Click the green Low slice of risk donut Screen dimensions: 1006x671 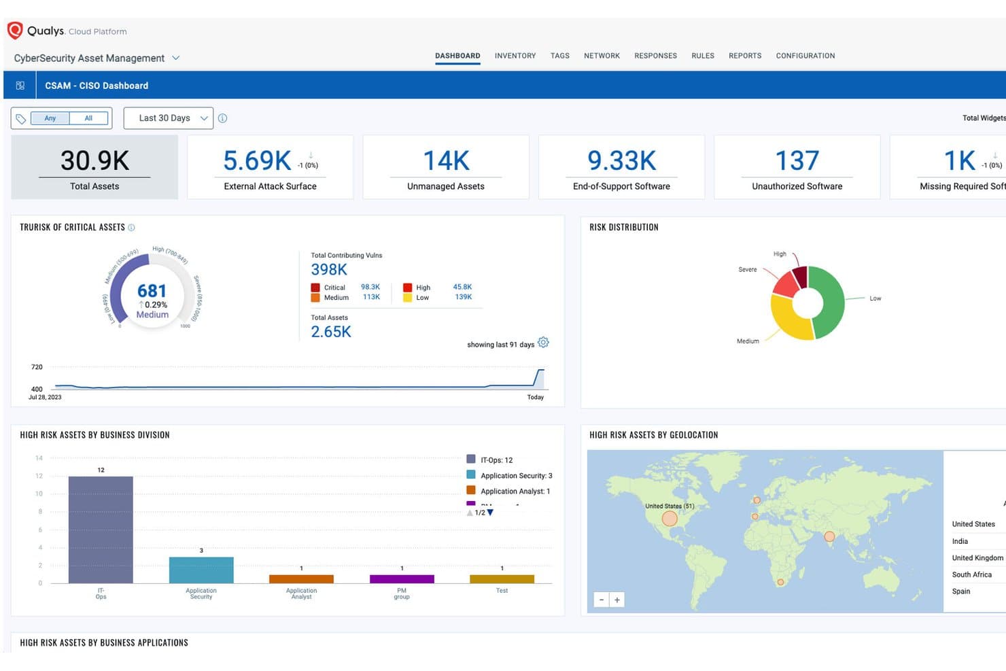click(x=833, y=303)
